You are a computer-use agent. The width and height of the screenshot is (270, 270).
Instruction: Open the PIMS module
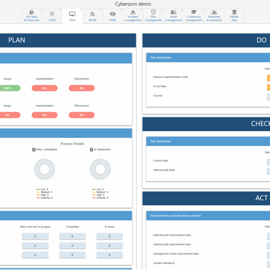(113, 16)
